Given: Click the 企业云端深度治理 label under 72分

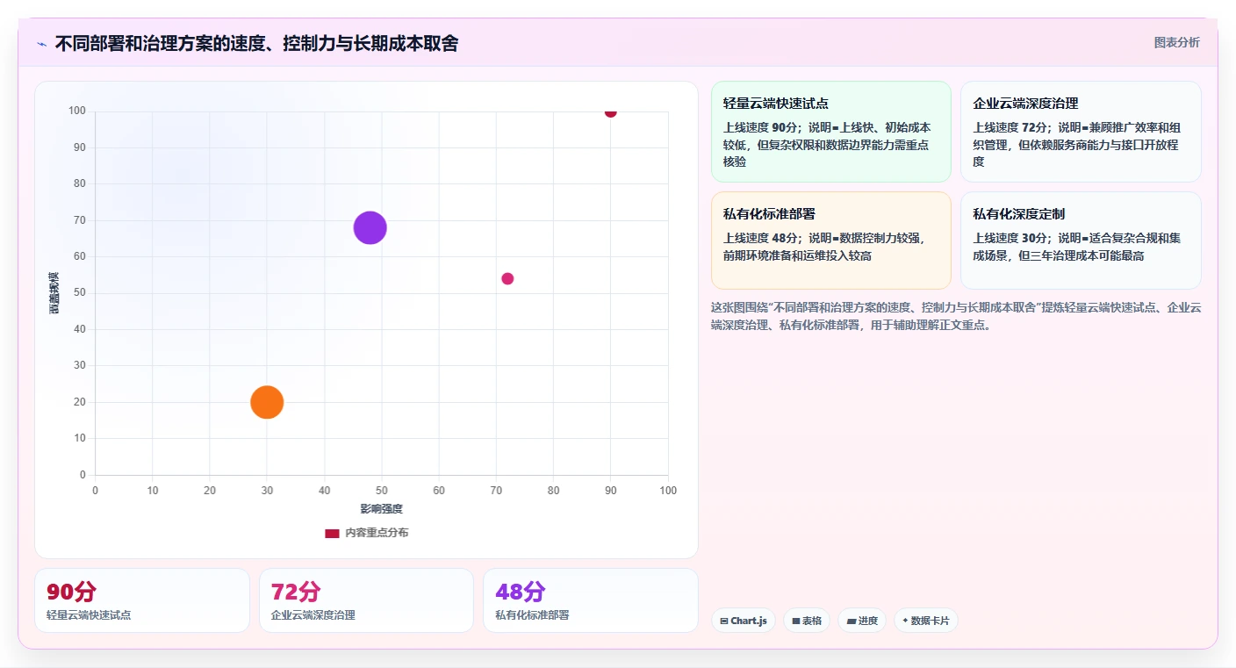Looking at the screenshot, I should [313, 615].
